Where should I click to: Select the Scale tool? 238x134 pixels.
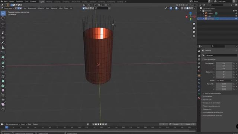[x=3, y=33]
